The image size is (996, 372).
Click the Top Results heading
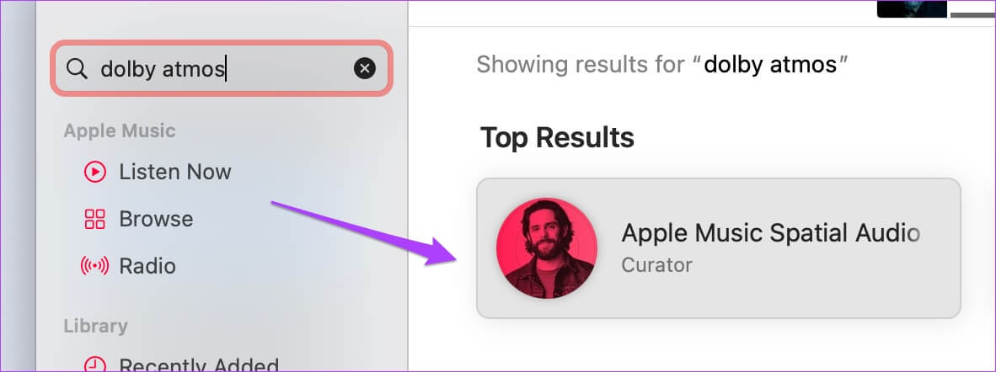click(x=557, y=137)
